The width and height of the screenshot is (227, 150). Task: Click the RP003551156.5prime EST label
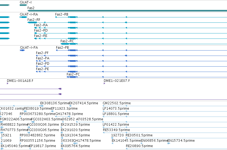tap(37, 141)
